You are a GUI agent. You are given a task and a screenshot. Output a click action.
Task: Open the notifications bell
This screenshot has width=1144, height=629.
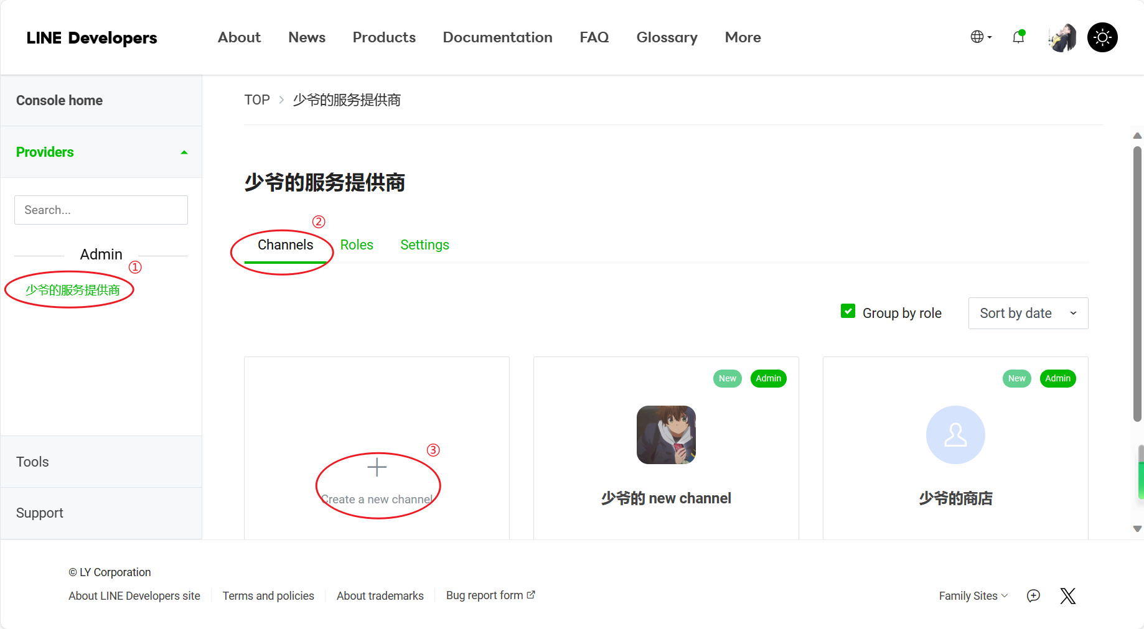point(1018,37)
